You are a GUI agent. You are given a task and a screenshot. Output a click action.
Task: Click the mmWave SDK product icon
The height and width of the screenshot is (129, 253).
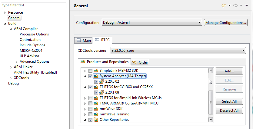pyautogui.click(x=96, y=109)
